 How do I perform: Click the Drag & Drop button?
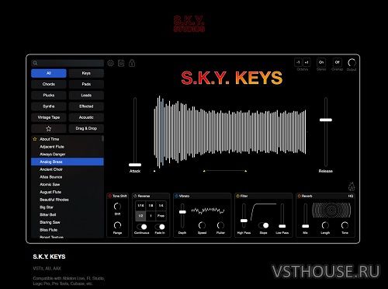(x=86, y=128)
